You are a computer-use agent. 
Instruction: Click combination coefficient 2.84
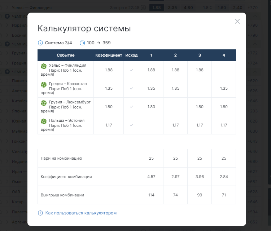point(224,177)
